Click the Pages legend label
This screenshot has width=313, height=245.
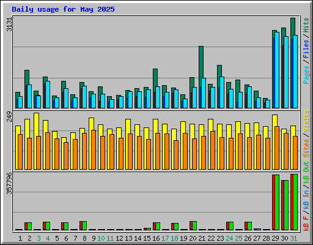[306, 75]
